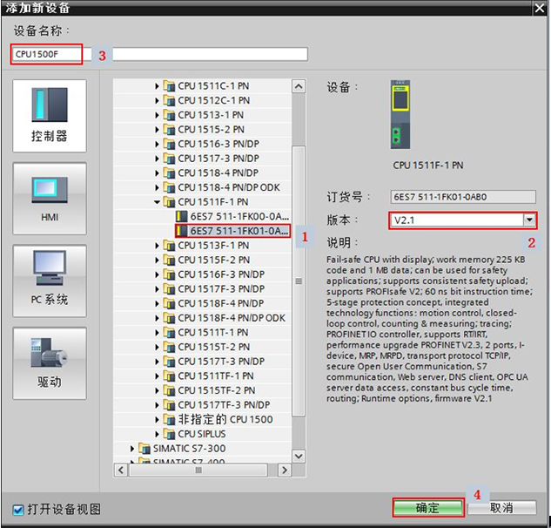
Task: Select the 6ES7 511-1FK00-0A... tree entry
Action: [232, 216]
